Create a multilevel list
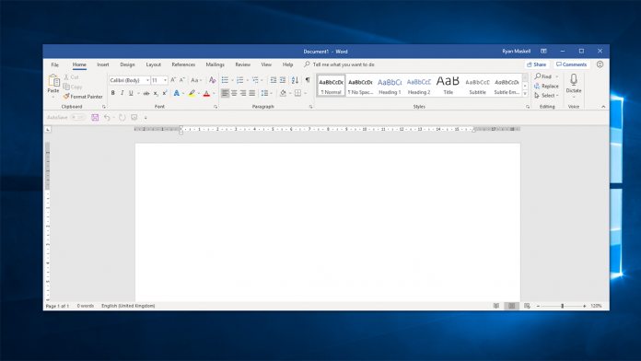This screenshot has width=641, height=361. [x=255, y=80]
